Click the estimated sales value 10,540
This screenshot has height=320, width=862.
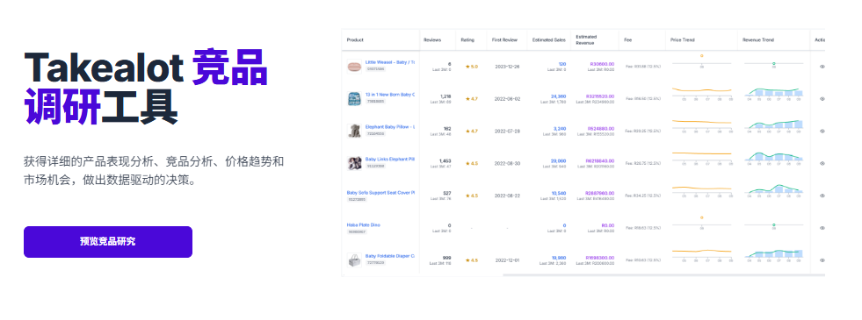pos(559,193)
